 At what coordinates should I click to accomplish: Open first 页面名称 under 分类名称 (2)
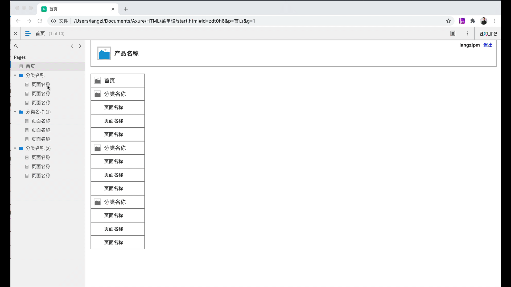click(x=41, y=157)
